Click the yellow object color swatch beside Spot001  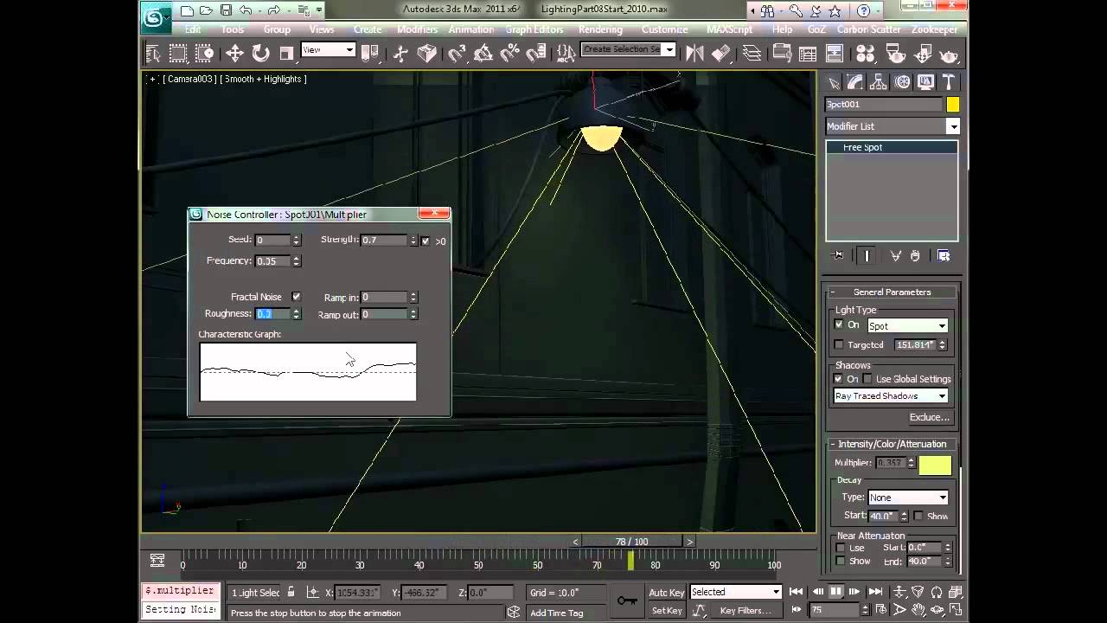[953, 105]
